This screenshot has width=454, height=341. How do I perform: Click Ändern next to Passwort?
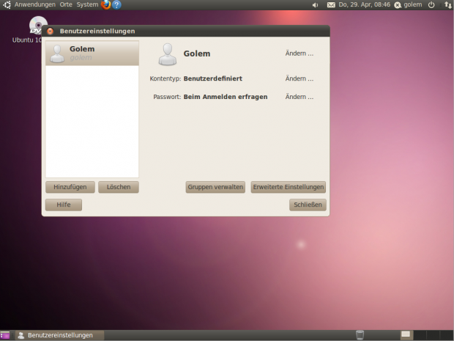click(x=299, y=97)
